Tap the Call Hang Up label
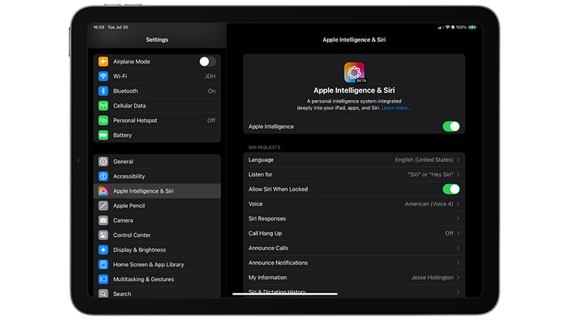 pyautogui.click(x=265, y=233)
